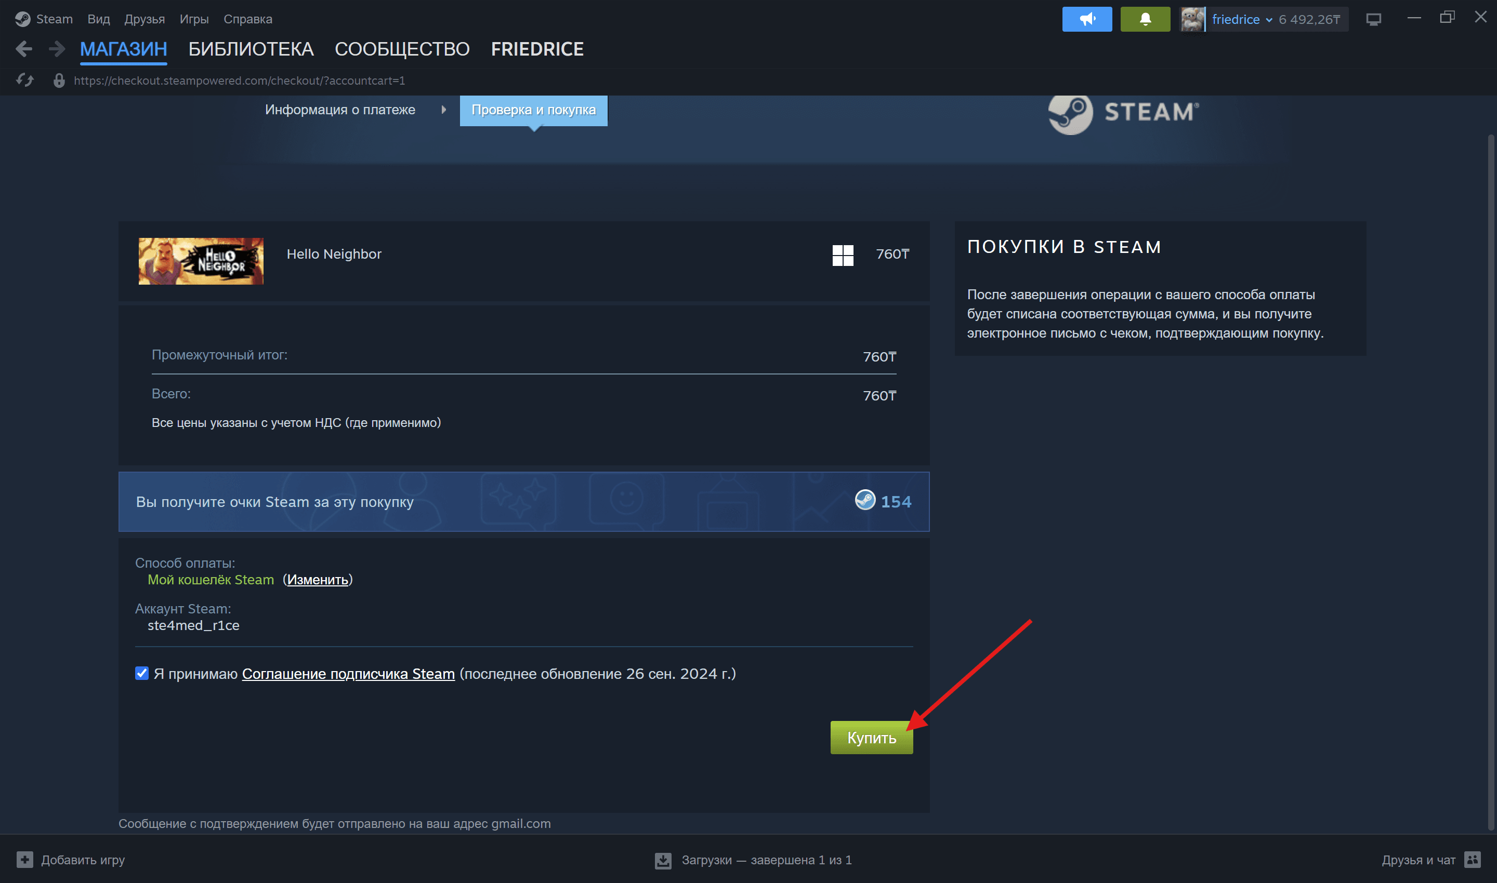Click the Hello Neighbor title text
The image size is (1497, 883).
pos(334,254)
